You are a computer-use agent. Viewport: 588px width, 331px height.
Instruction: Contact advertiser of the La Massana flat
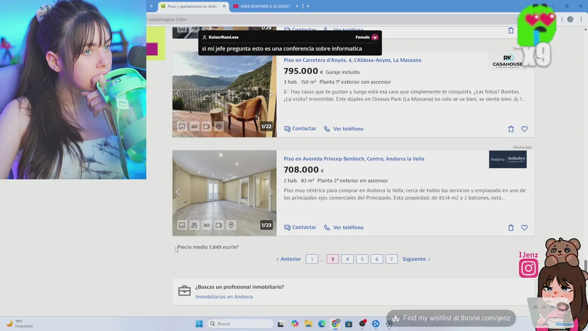(300, 129)
